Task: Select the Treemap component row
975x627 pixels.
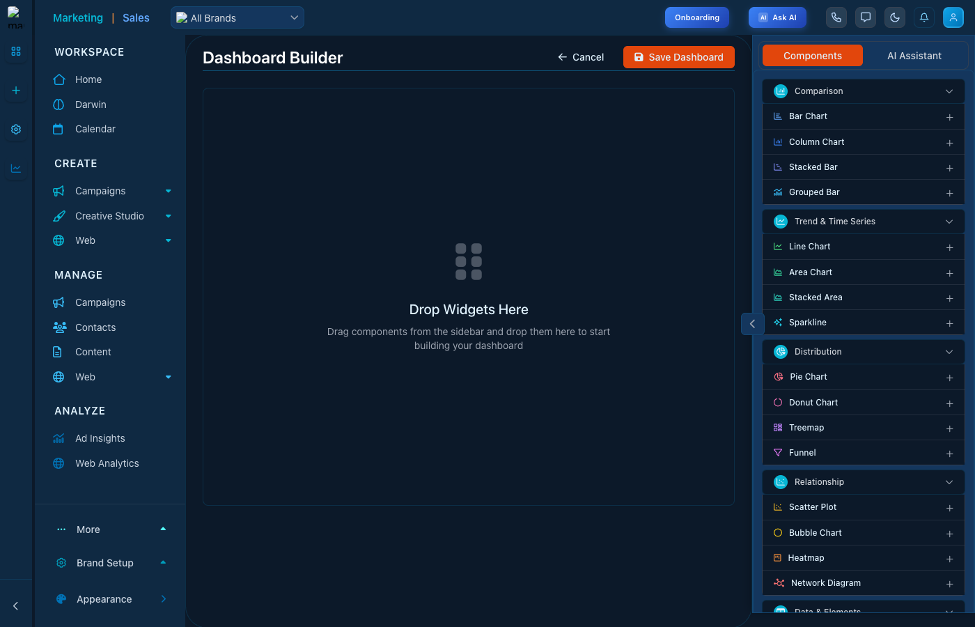Action: (x=864, y=428)
